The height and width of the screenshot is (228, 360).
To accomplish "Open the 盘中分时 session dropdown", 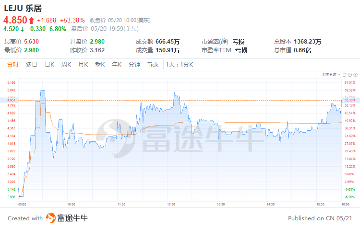I will tap(331, 74).
